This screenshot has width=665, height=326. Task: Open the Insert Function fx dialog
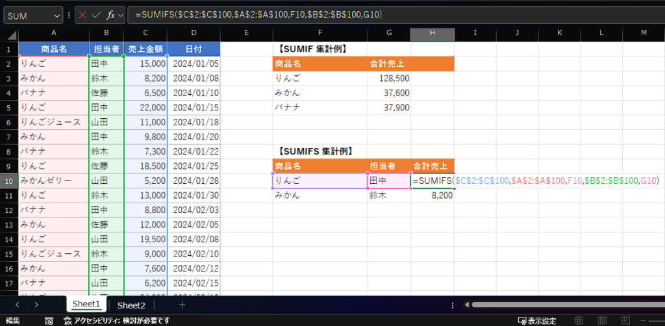(x=110, y=14)
